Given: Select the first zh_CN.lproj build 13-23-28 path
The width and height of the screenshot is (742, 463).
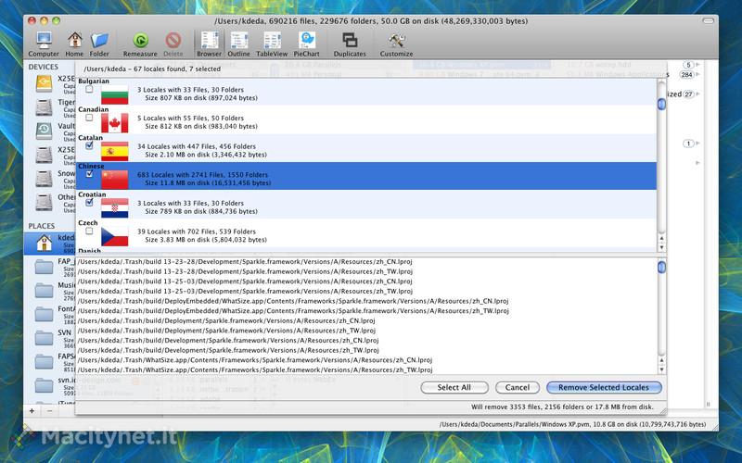Looking at the screenshot, I should point(245,262).
